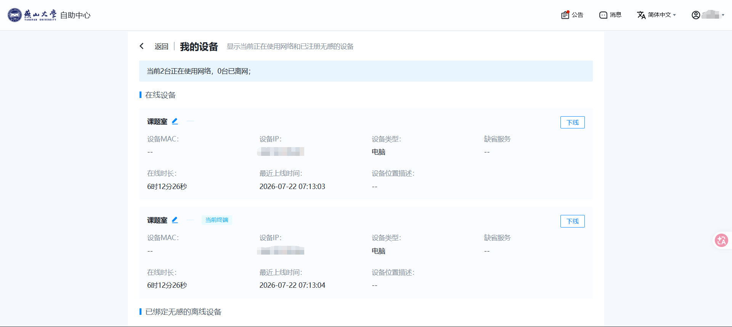This screenshot has height=327, width=732.
Task: Click the floating translate icon at right edge
Action: tap(721, 240)
